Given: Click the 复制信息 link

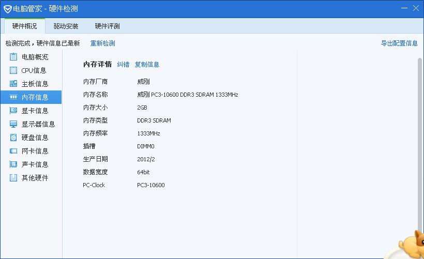Looking at the screenshot, I should tap(147, 64).
